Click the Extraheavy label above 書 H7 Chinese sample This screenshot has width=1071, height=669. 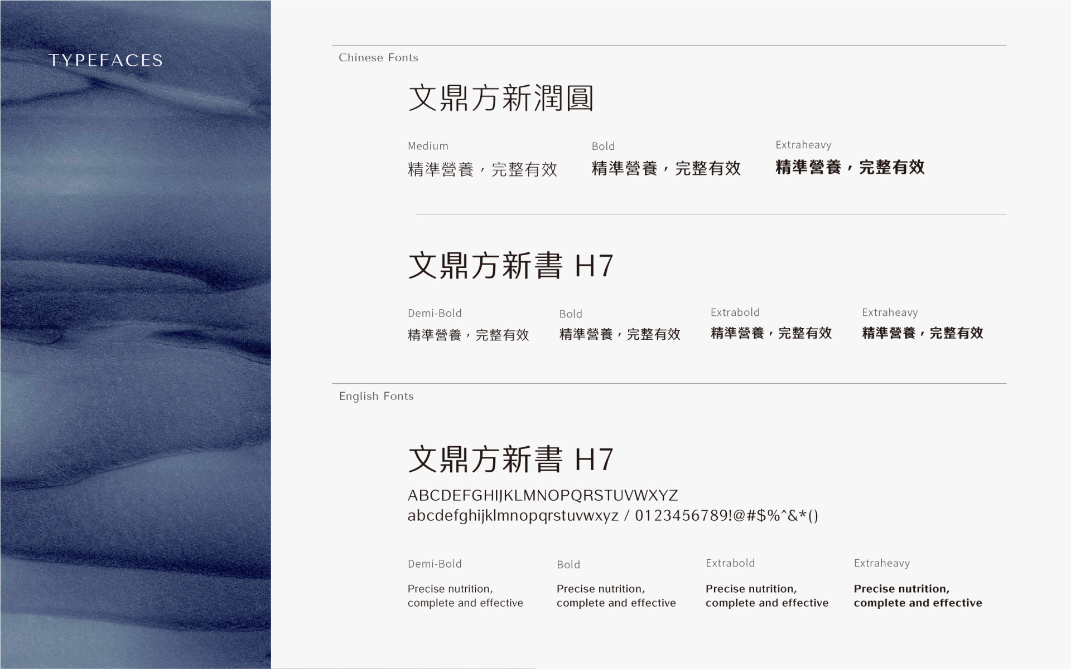tap(889, 312)
